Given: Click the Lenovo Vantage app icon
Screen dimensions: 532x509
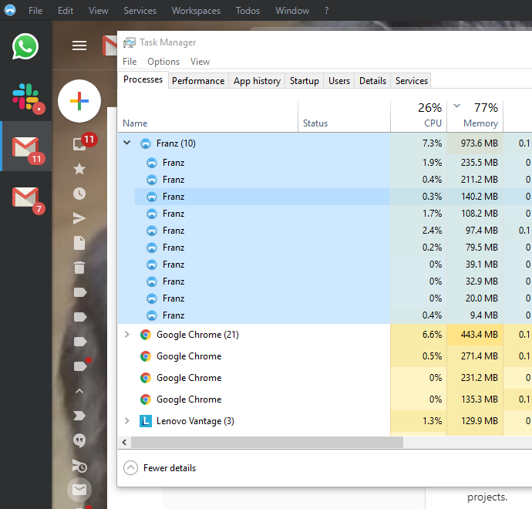Looking at the screenshot, I should [x=146, y=421].
